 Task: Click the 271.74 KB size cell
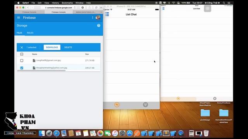tap(90, 61)
